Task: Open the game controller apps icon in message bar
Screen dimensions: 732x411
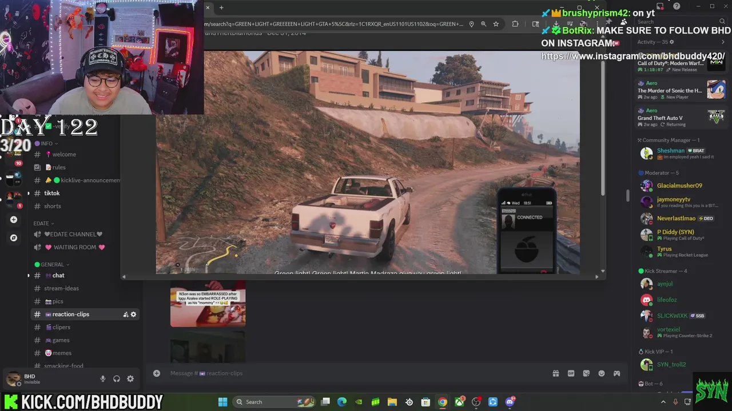Action: 617,373
